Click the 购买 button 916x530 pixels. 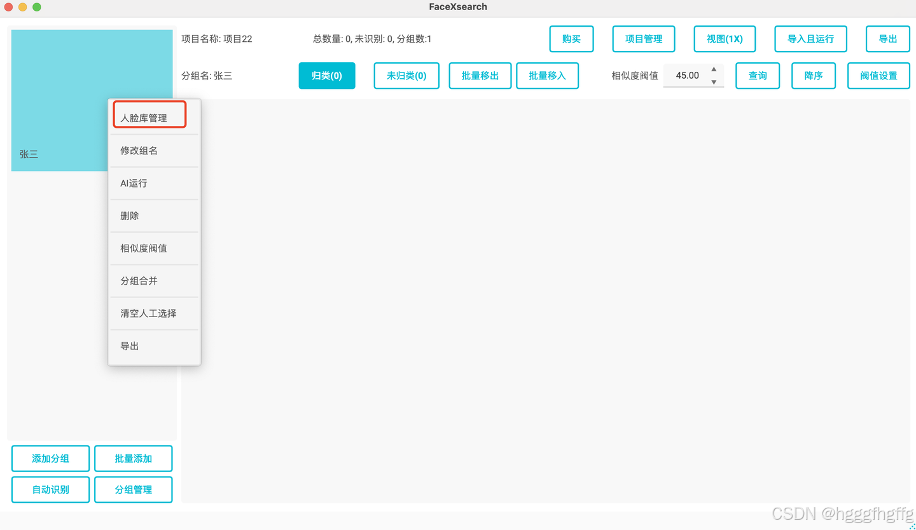[x=571, y=39]
